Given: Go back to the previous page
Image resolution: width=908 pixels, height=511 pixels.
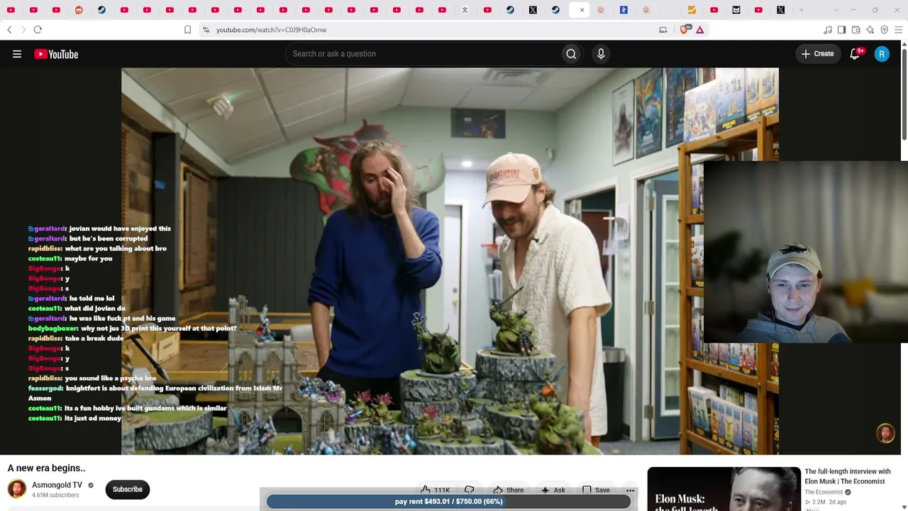Looking at the screenshot, I should tap(9, 30).
